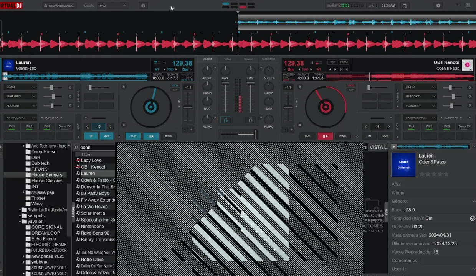This screenshot has width=476, height=276.
Task: Switch mixer to Scratch tab
Action: (248, 59)
